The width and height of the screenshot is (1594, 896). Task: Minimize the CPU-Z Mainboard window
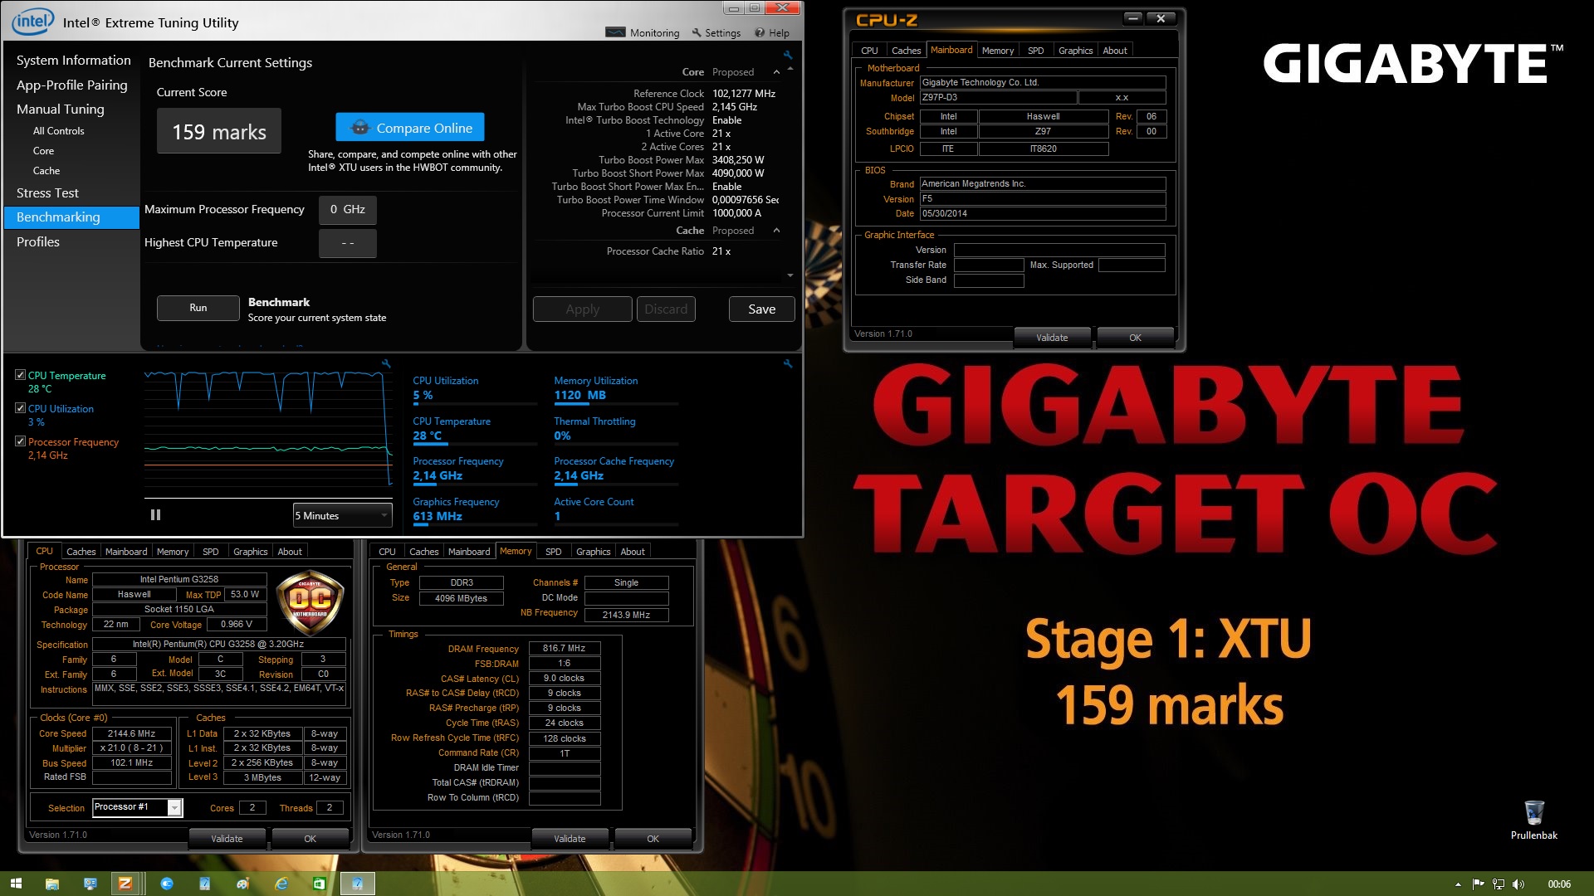tap(1133, 18)
